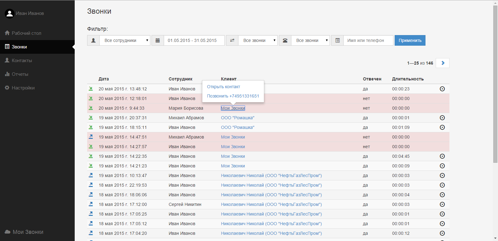This screenshot has height=241, width=498.
Task: Open the Все звонки direction dropdown
Action: point(258,40)
